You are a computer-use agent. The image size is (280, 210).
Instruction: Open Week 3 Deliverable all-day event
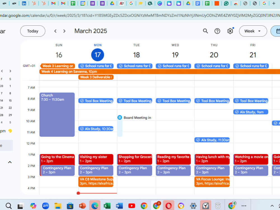click(x=96, y=77)
